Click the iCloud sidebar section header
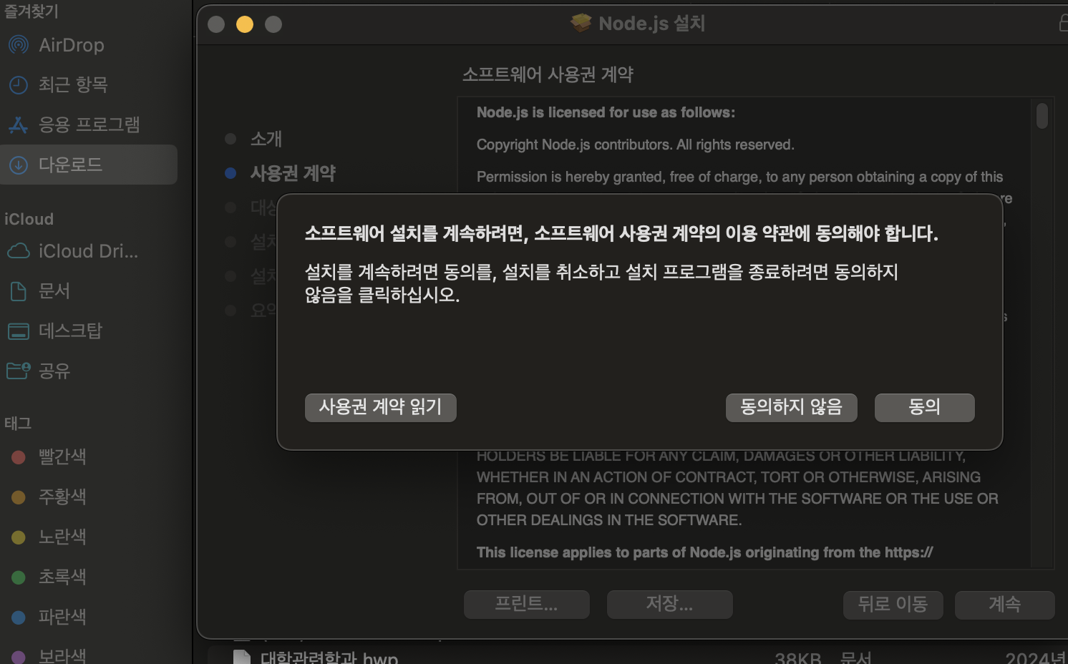The height and width of the screenshot is (664, 1068). 29,219
